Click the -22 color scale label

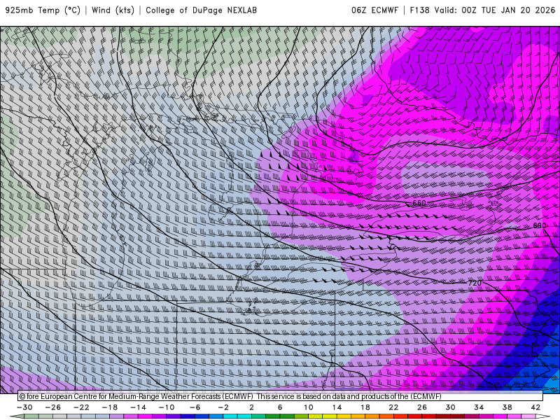(81, 407)
